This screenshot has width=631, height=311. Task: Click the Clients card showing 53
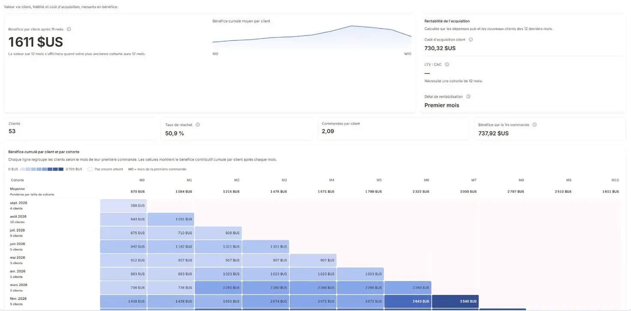tap(80, 129)
